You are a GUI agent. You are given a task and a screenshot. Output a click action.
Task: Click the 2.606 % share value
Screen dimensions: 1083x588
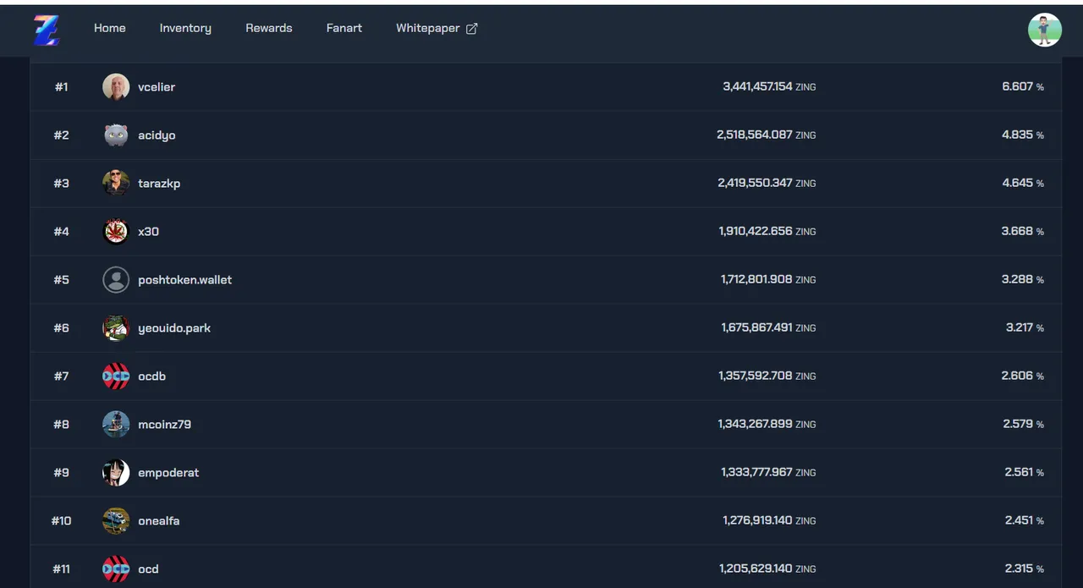tap(1023, 376)
